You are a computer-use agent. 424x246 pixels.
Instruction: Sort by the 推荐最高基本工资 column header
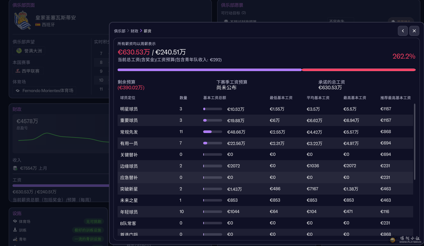pyautogui.click(x=395, y=98)
